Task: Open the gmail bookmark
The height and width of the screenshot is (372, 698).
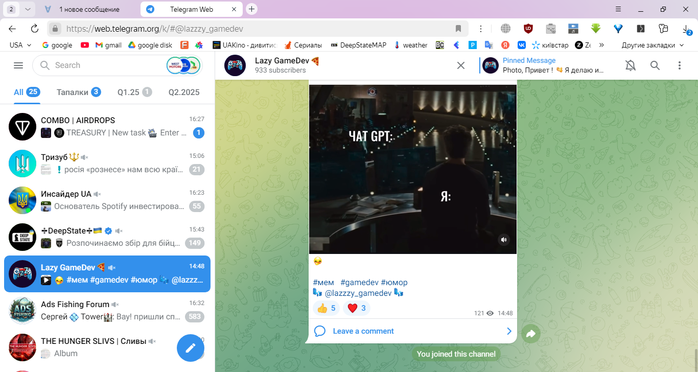Action: (108, 45)
